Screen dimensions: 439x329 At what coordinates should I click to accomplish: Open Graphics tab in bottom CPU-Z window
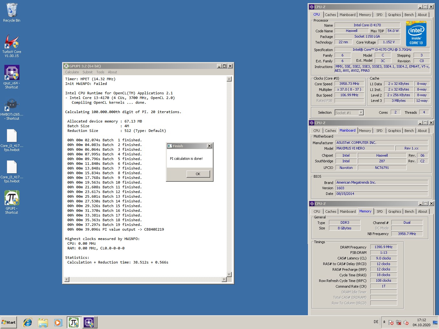coord(394,211)
